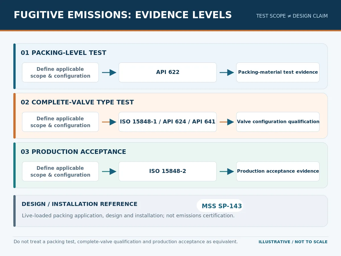Screen dimensions: 341x256
Task: Click the 'TEST SCOPE ≠ DESIGN CLAIM' header note
Action: (x=292, y=16)
